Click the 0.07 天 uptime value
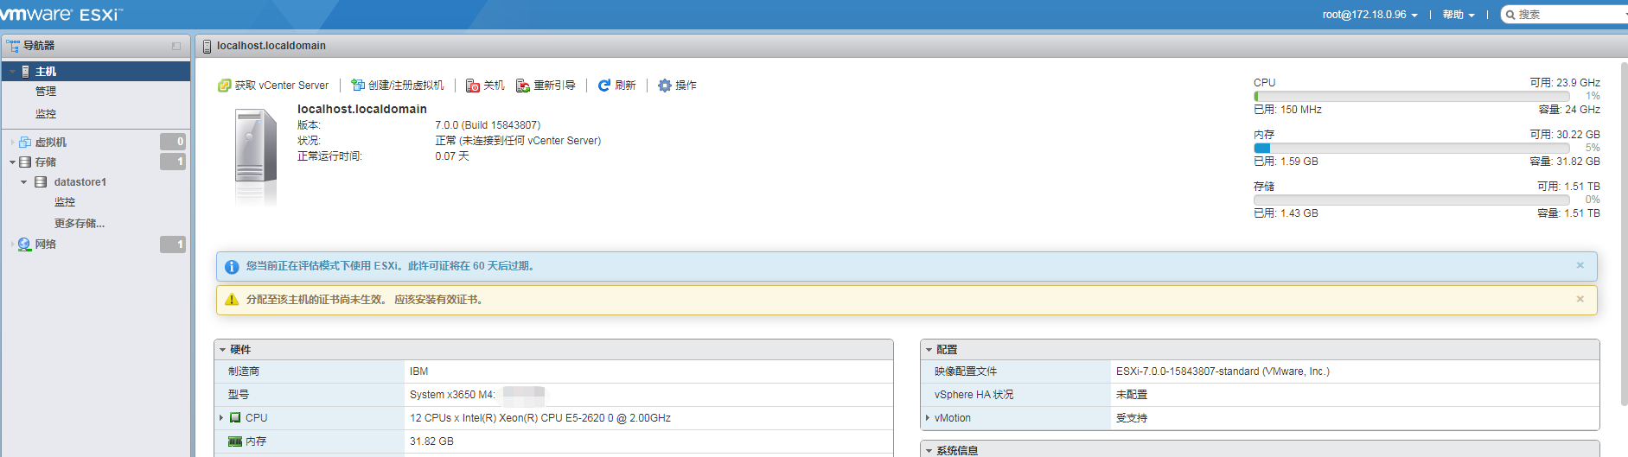Image resolution: width=1628 pixels, height=457 pixels. click(452, 156)
